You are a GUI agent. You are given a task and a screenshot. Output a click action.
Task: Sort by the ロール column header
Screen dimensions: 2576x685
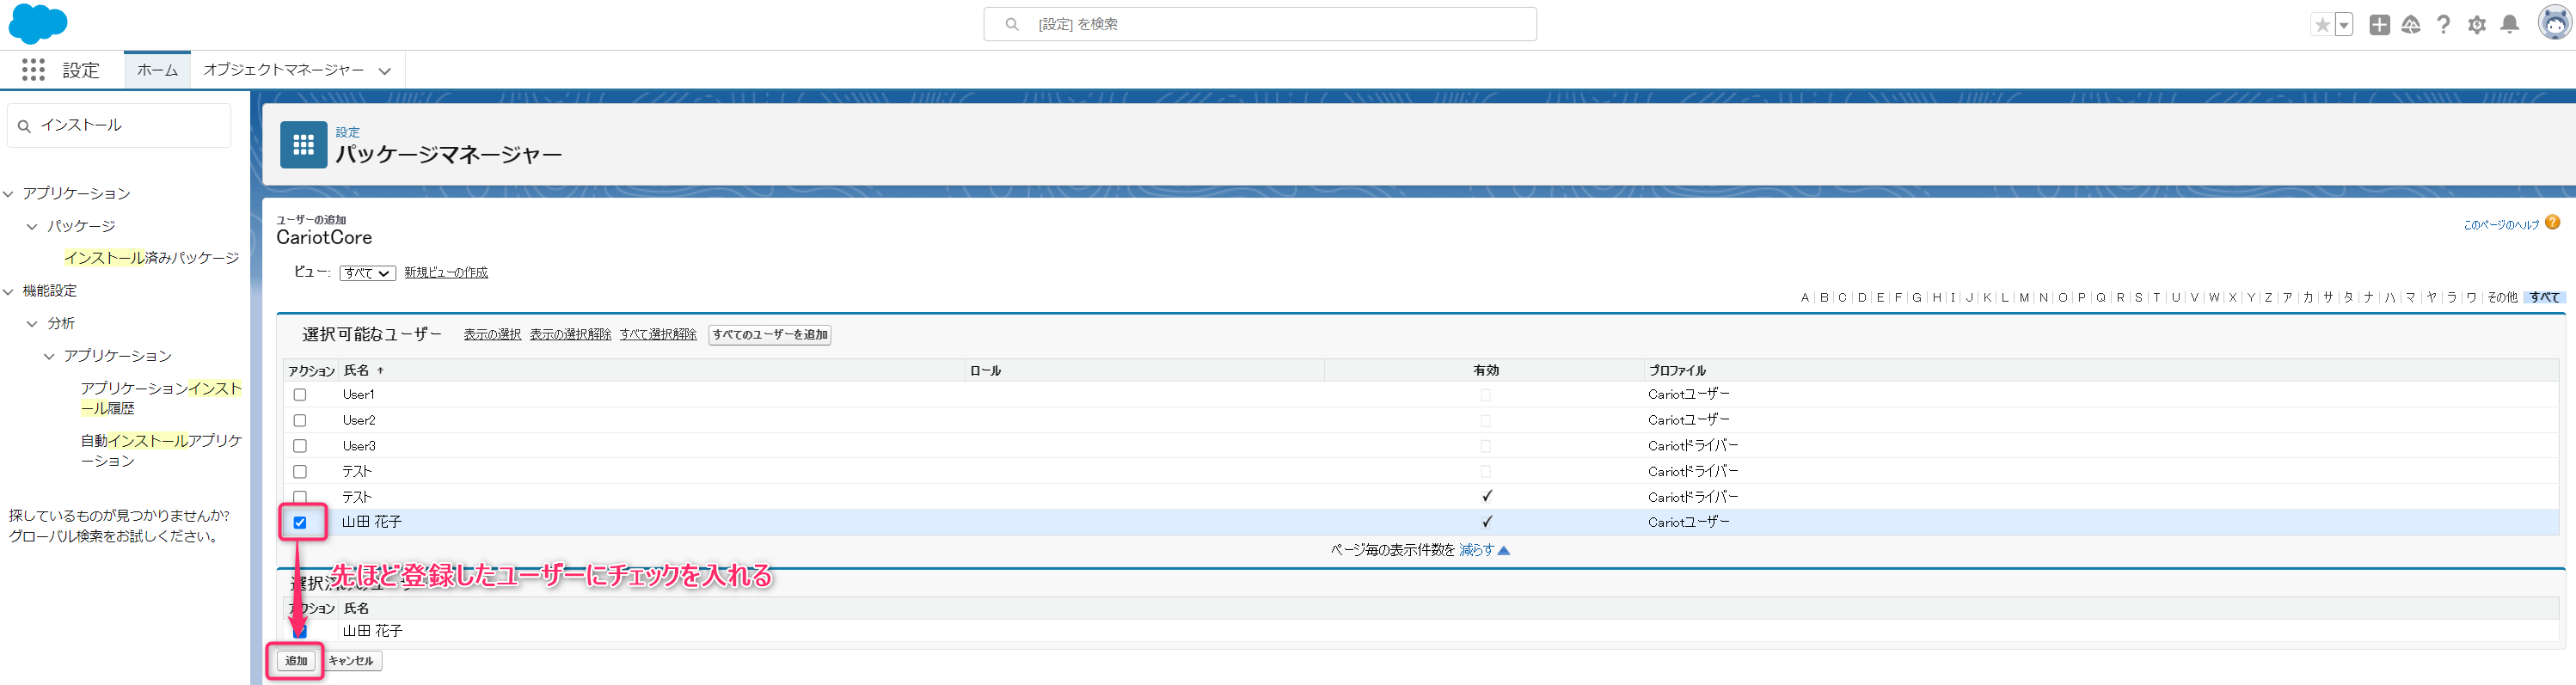click(985, 371)
